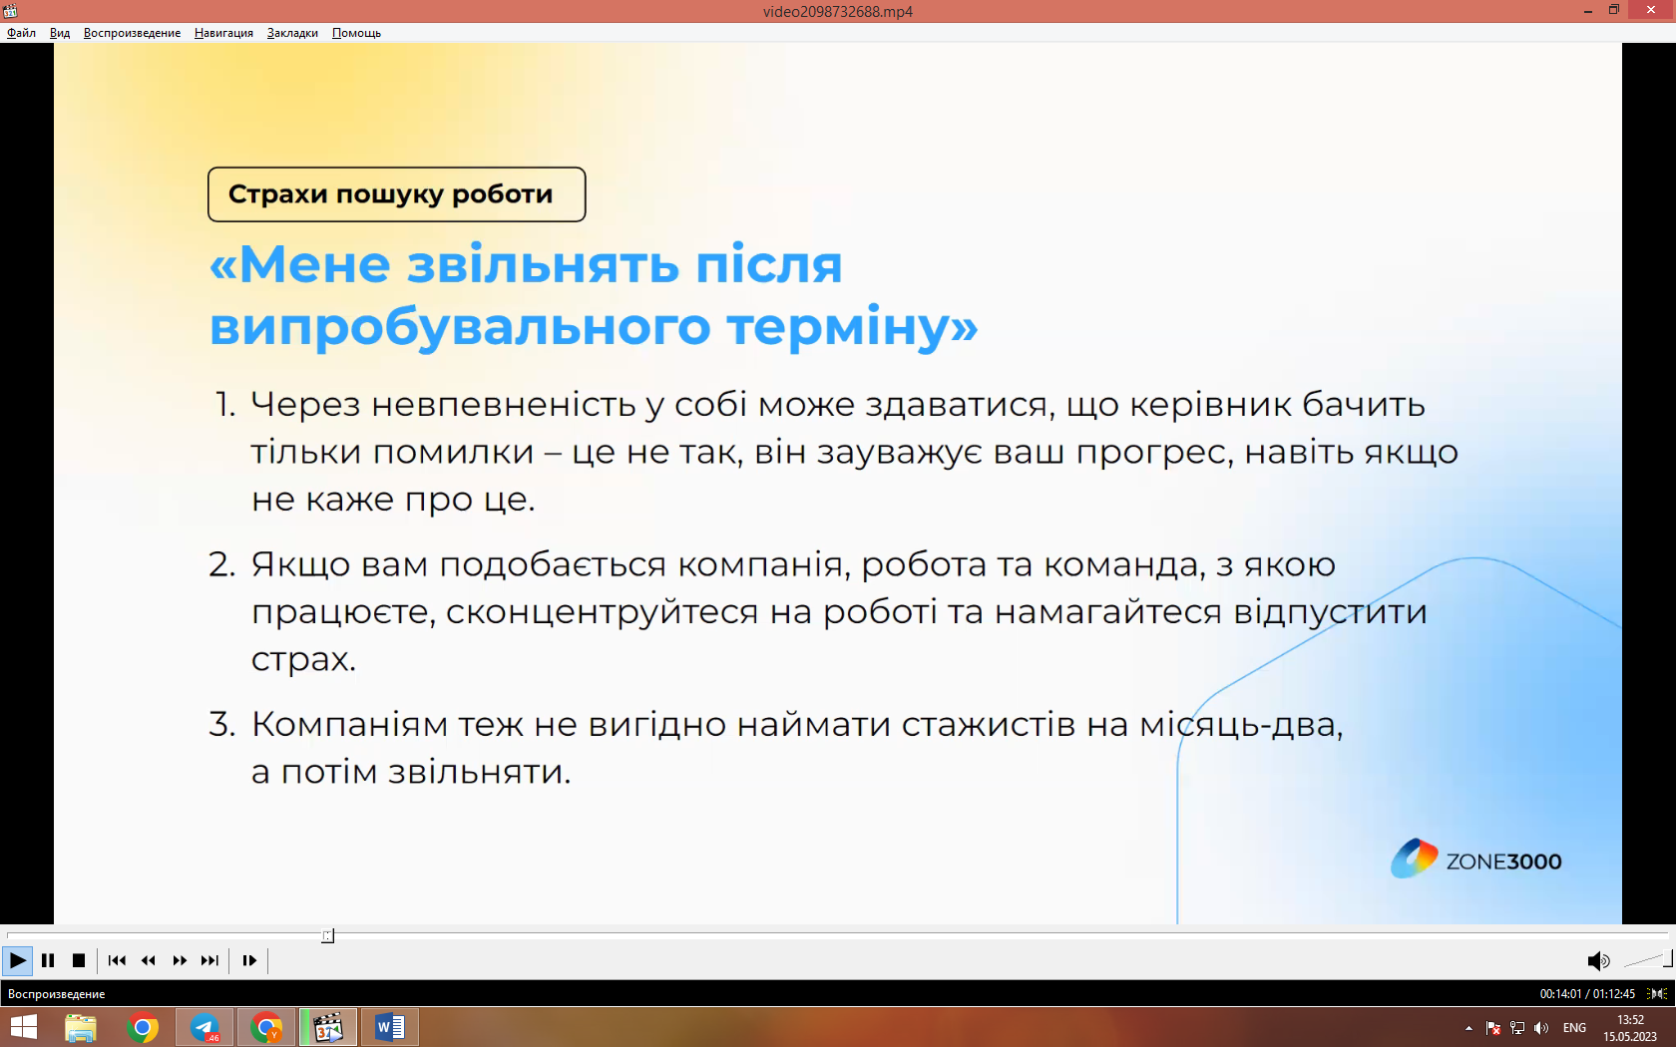
Task: Open the Windows Start button
Action: [23, 1027]
